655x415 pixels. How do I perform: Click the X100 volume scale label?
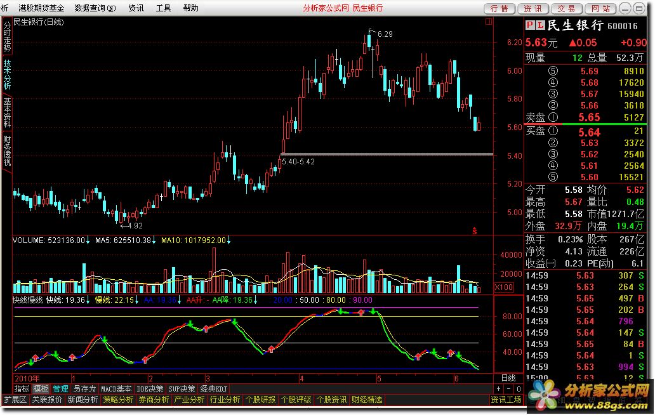coord(504,287)
